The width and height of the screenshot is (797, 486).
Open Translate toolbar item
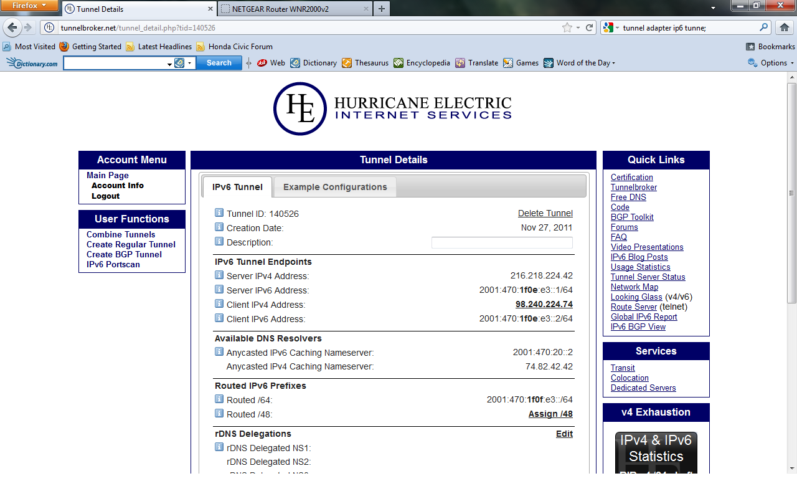(x=477, y=63)
